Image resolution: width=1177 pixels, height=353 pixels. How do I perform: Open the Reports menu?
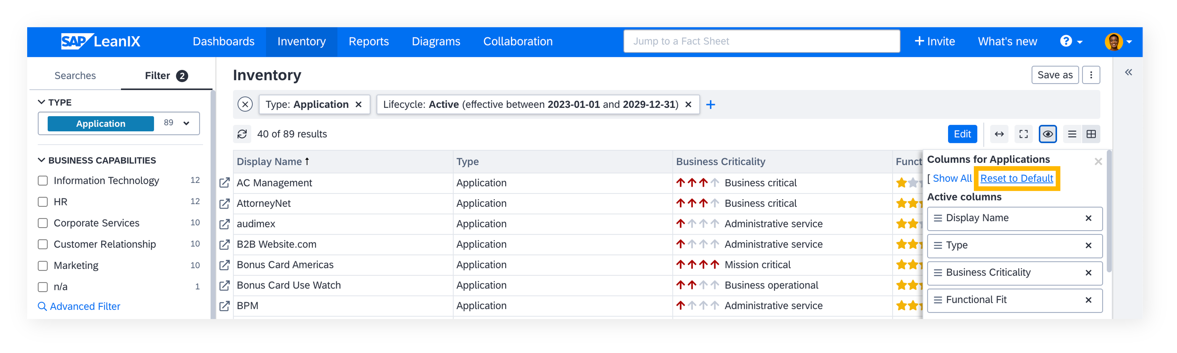pyautogui.click(x=368, y=41)
